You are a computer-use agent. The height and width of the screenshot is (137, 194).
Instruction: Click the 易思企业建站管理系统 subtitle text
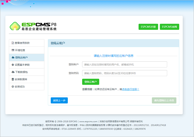39,29
